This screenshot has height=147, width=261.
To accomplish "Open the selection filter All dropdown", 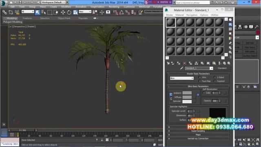I will [x=28, y=11].
